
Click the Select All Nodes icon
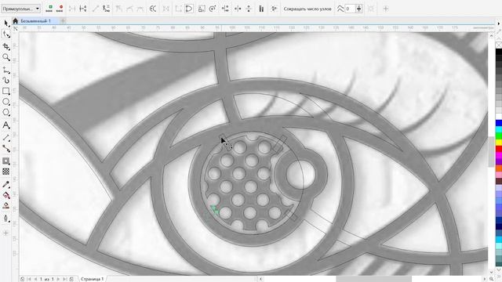274,9
